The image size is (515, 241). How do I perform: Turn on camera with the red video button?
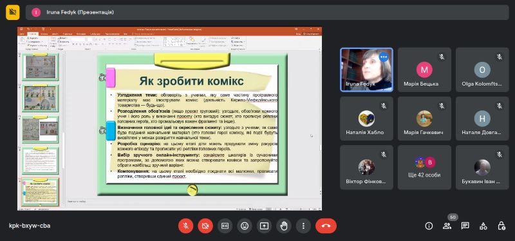[x=205, y=226]
